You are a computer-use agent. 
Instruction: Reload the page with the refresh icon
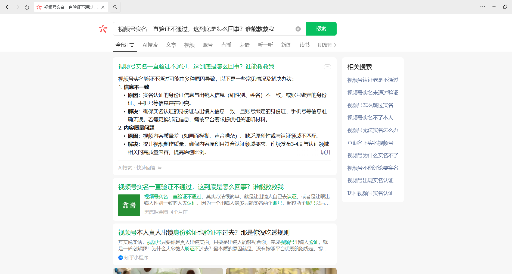tap(27, 7)
